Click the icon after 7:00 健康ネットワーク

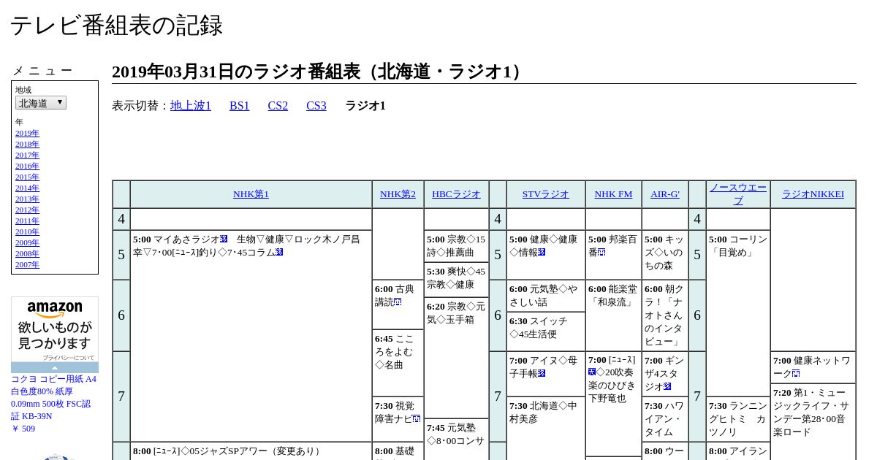coord(796,374)
